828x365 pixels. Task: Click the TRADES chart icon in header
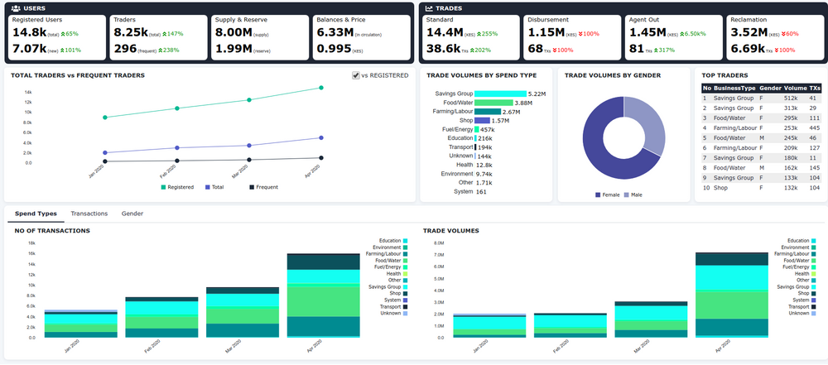(x=429, y=8)
